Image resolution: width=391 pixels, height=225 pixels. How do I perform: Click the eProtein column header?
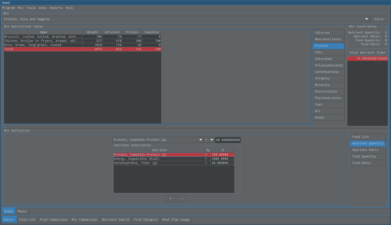(x=112, y=32)
